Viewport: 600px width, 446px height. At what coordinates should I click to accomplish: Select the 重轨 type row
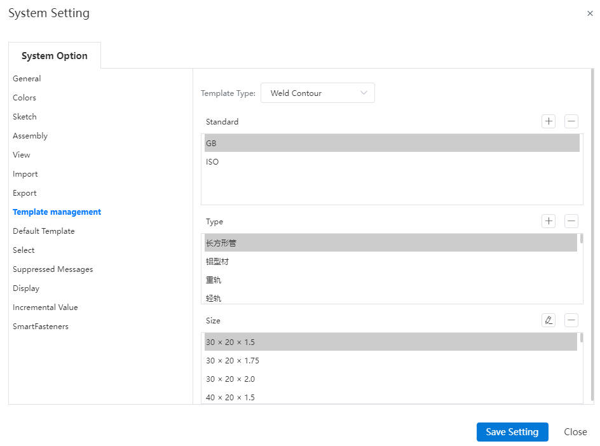click(391, 280)
